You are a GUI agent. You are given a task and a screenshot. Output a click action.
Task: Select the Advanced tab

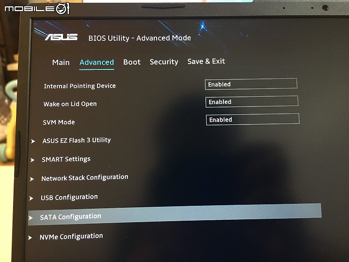coord(96,62)
